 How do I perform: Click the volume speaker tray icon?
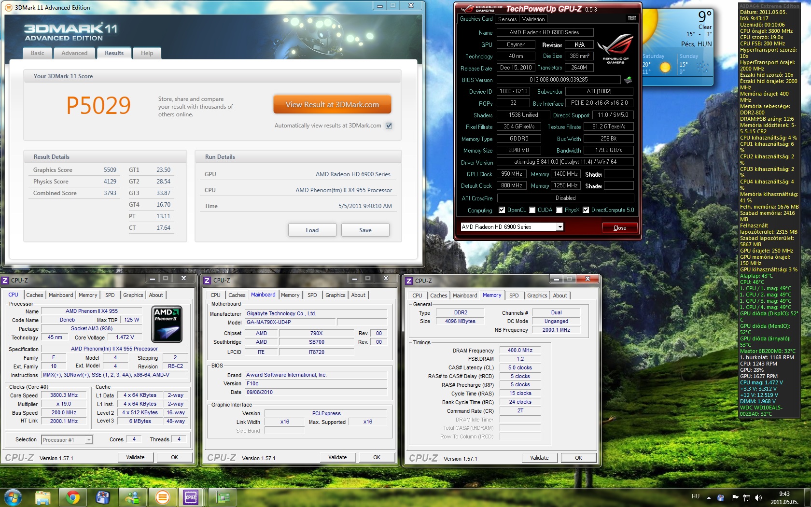point(758,497)
